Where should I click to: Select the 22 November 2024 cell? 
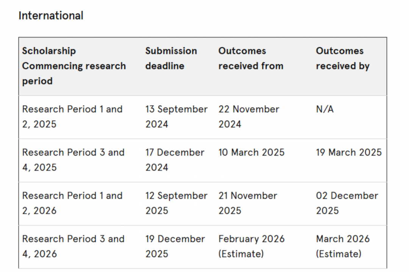pyautogui.click(x=249, y=117)
